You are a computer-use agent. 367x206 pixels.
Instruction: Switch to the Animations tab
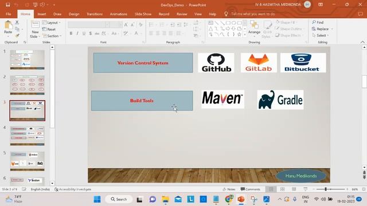119,14
